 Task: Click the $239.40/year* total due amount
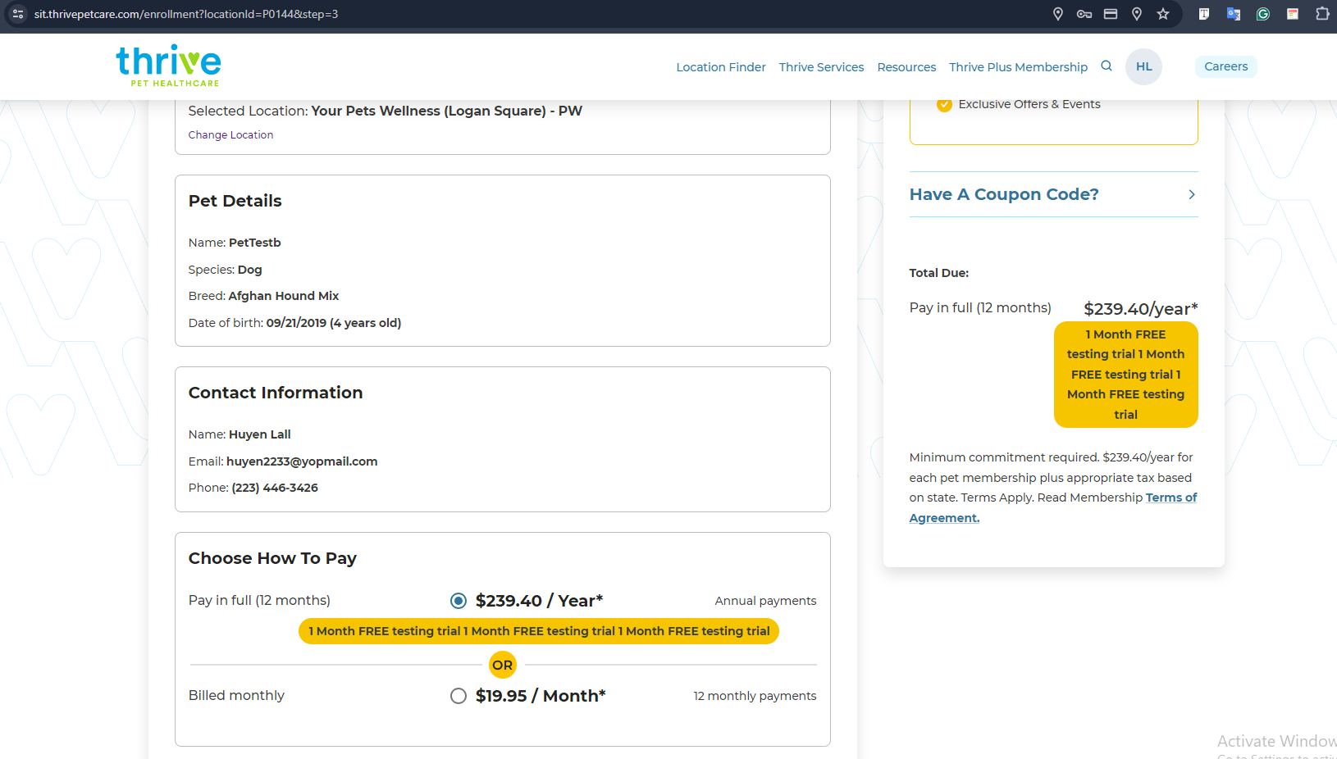(1141, 309)
